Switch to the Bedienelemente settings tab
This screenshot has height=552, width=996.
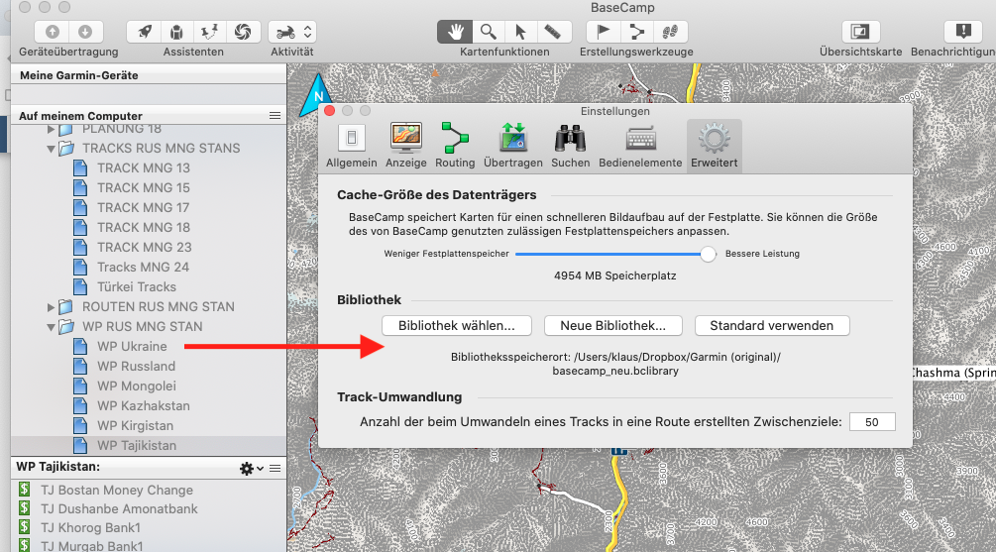click(640, 146)
